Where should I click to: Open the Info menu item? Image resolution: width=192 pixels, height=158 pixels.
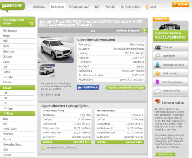pos(98,7)
